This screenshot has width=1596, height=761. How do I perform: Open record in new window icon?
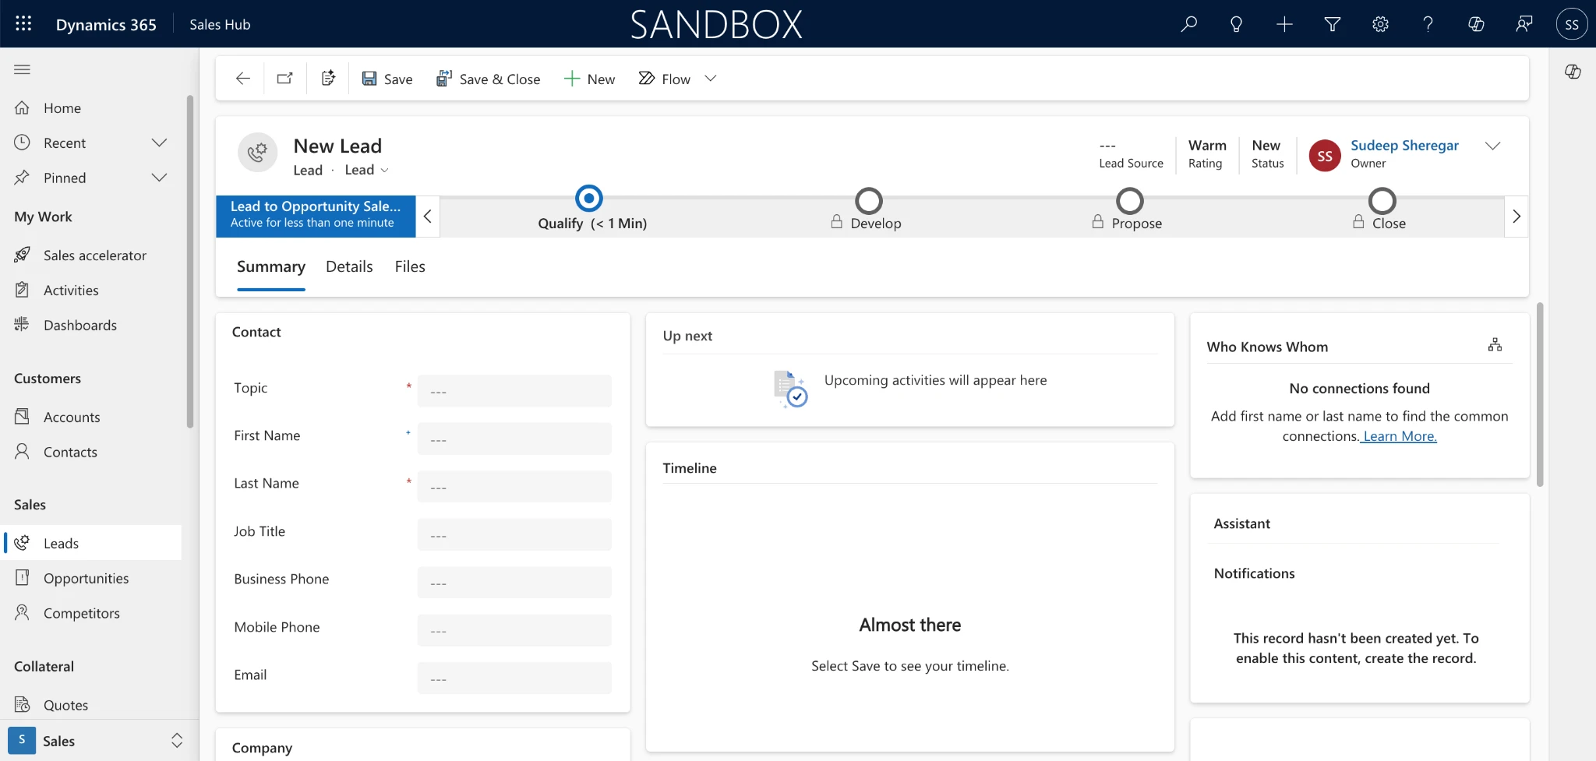285,78
